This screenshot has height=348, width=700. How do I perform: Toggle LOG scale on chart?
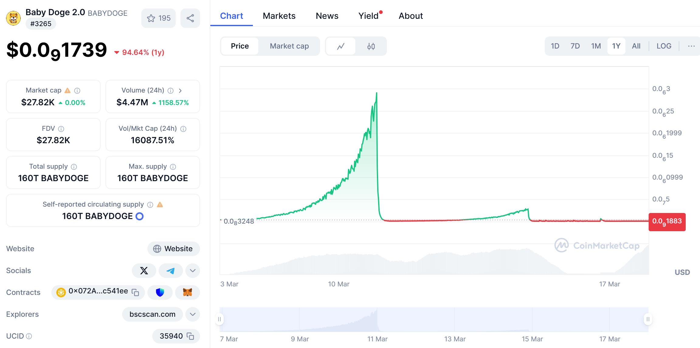click(x=664, y=46)
